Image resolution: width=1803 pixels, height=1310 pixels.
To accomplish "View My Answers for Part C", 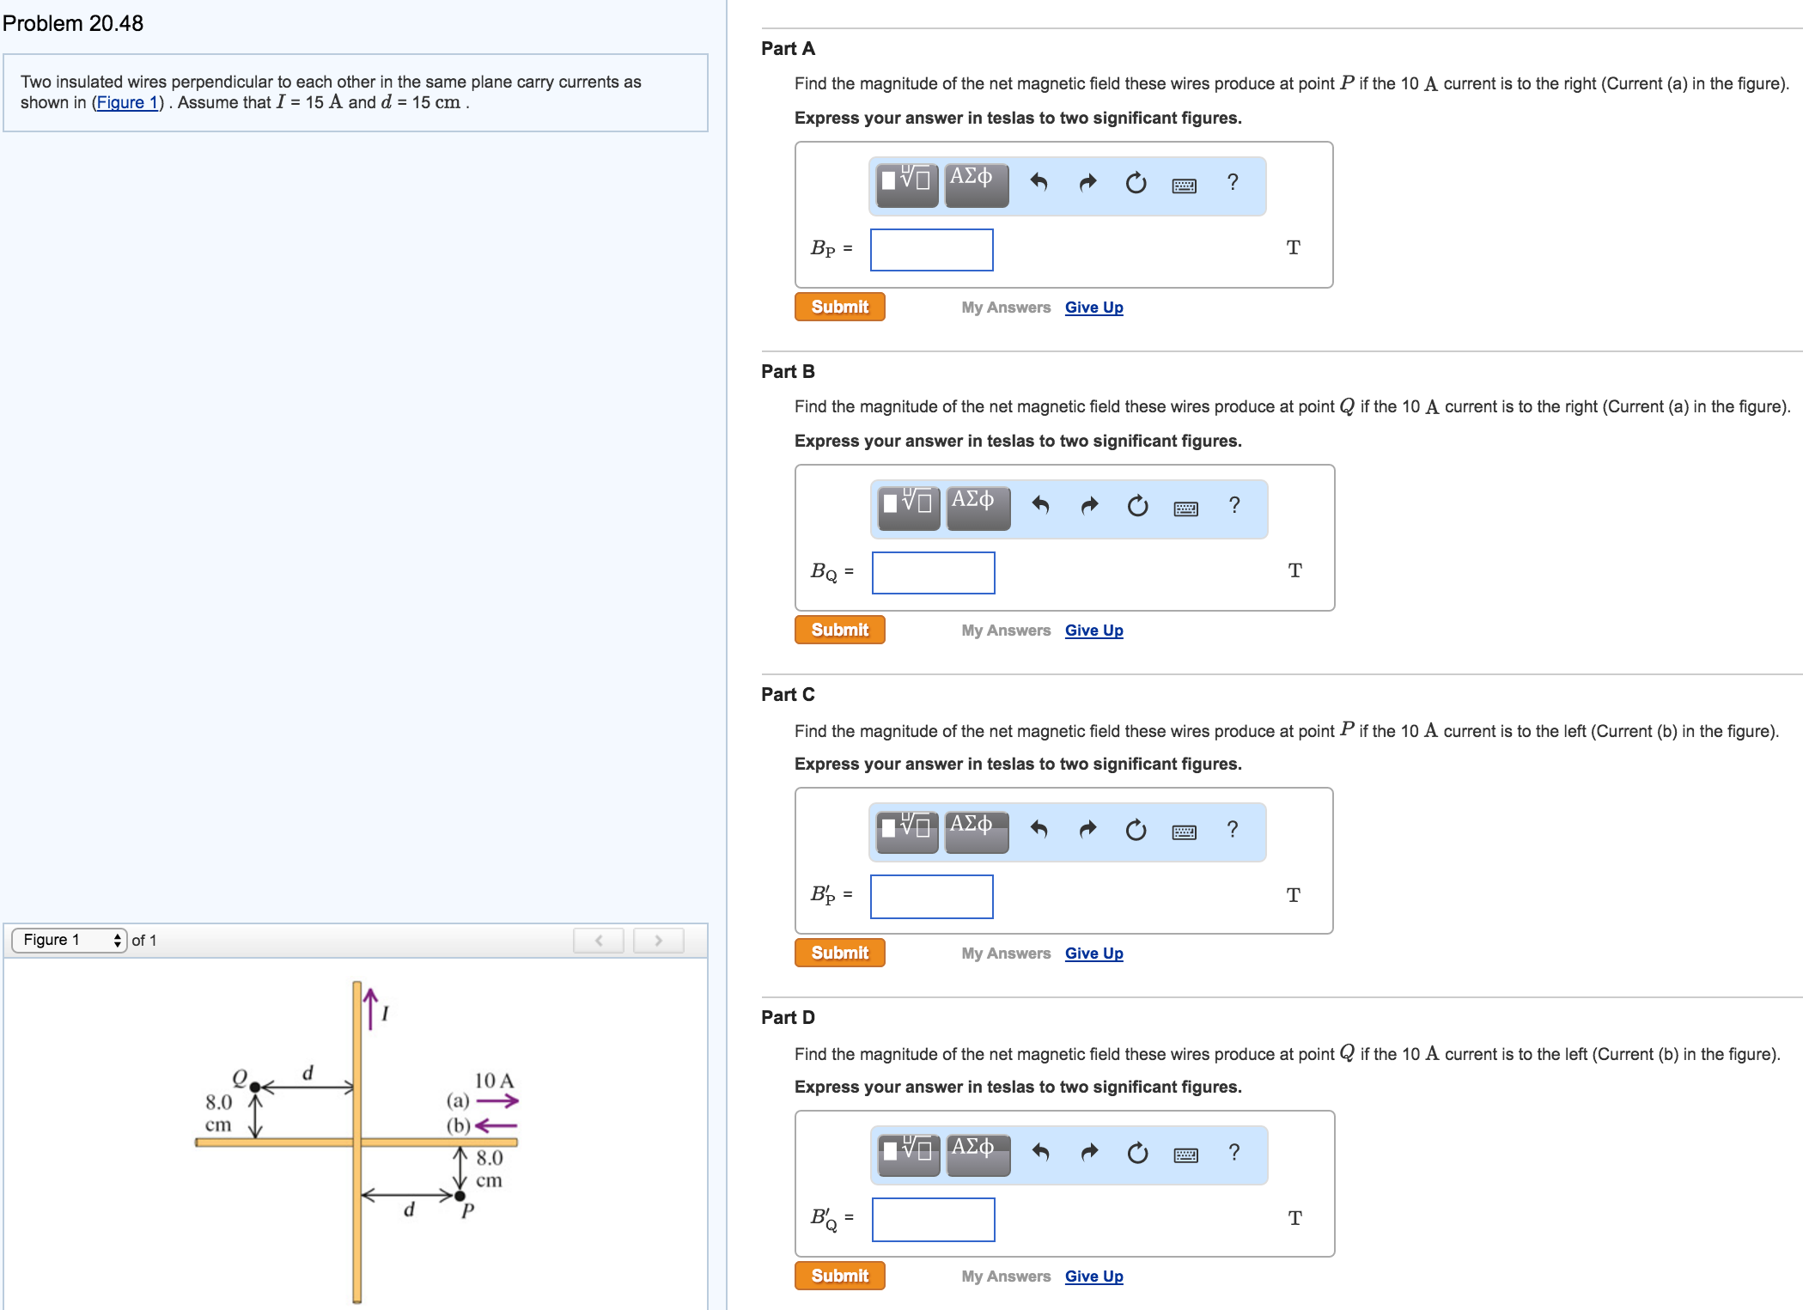I will point(1006,954).
